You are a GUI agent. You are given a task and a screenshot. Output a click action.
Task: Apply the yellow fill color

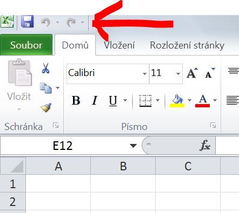click(x=177, y=101)
